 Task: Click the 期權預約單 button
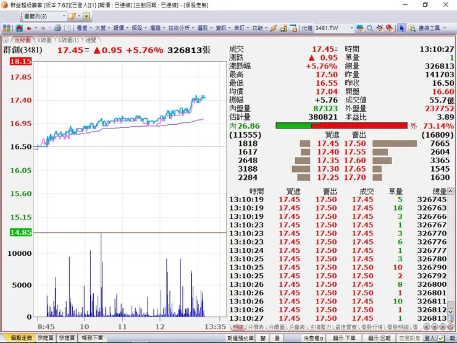(241, 338)
